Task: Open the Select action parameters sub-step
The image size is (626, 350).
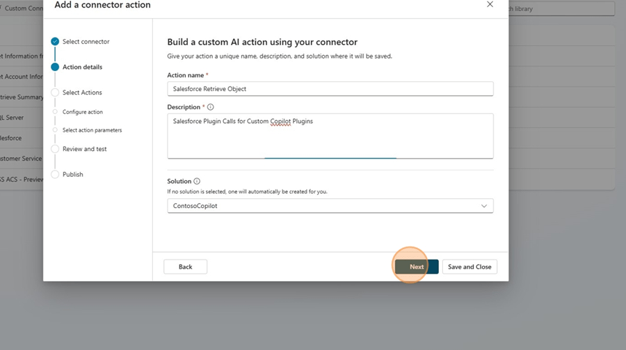Action: 92,130
